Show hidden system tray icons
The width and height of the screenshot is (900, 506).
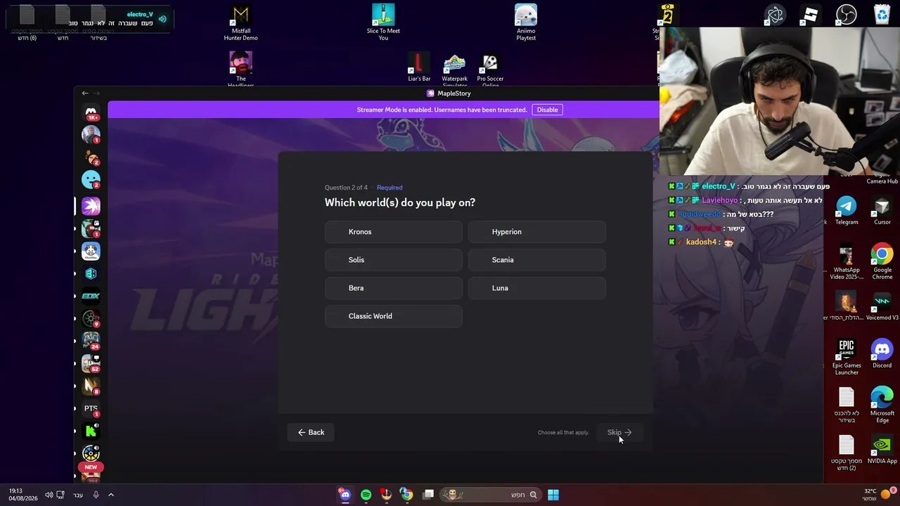110,495
